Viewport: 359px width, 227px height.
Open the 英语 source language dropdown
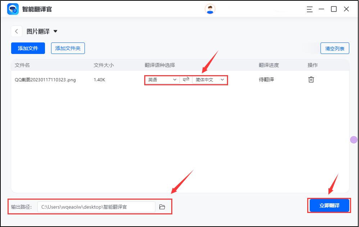pos(162,80)
